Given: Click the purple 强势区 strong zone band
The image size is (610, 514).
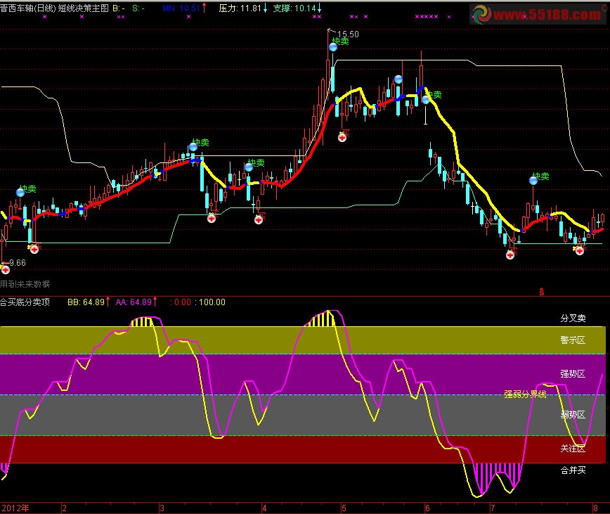Looking at the screenshot, I should click(303, 374).
